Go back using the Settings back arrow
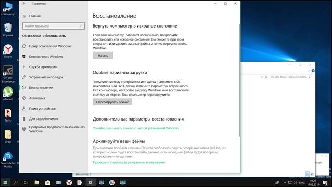This screenshot has height=187, width=332. click(x=24, y=4)
